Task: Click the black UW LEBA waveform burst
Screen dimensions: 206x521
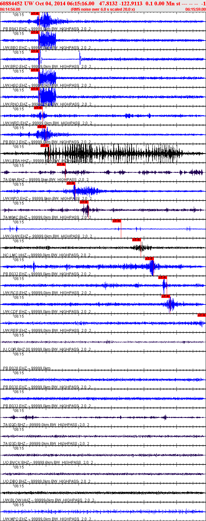Action: [114, 153]
